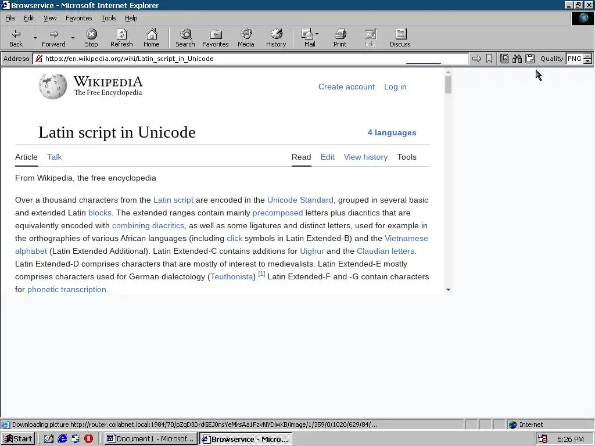
Task: Reload the page with Refresh
Action: click(x=121, y=38)
